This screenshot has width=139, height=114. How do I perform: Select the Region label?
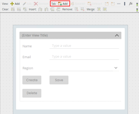click(28, 68)
